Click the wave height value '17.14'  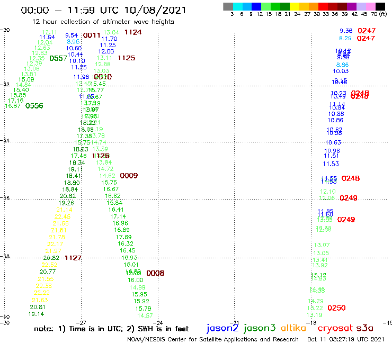coord(118,216)
